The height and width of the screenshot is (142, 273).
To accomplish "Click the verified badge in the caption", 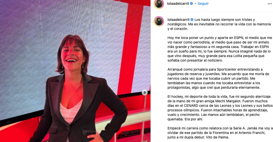I will [192, 20].
